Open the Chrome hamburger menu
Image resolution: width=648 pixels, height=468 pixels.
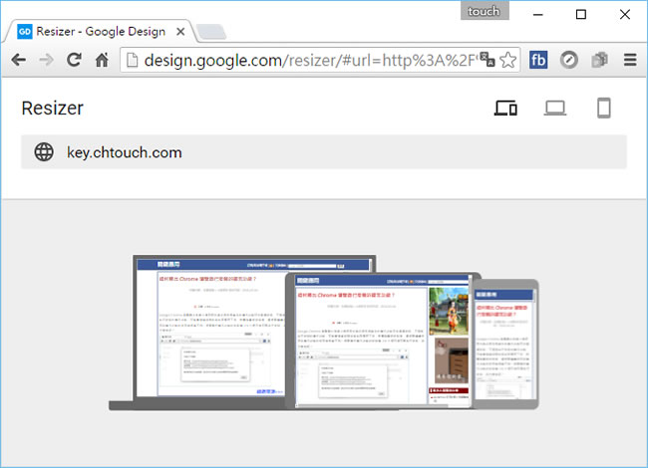[629, 60]
